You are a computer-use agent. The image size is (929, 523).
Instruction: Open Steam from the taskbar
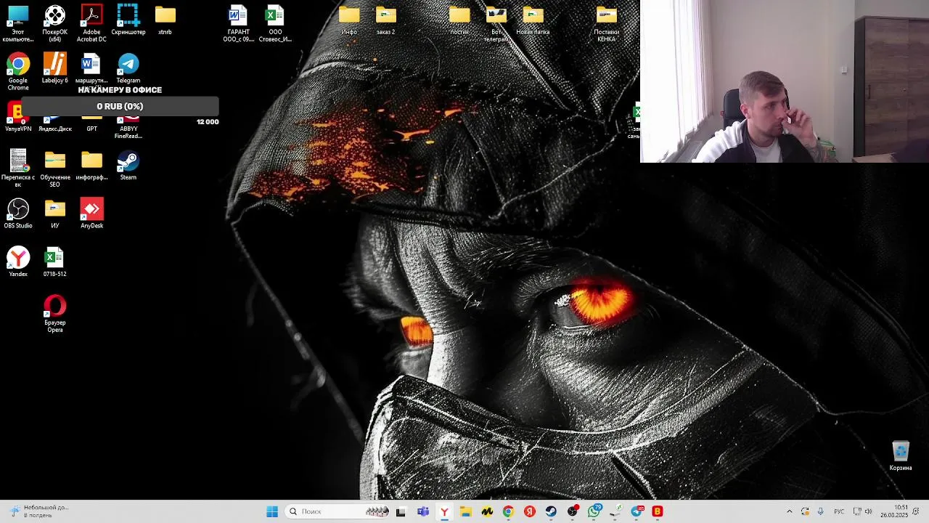coord(551,511)
